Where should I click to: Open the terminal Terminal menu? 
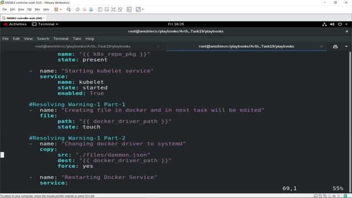click(x=61, y=38)
